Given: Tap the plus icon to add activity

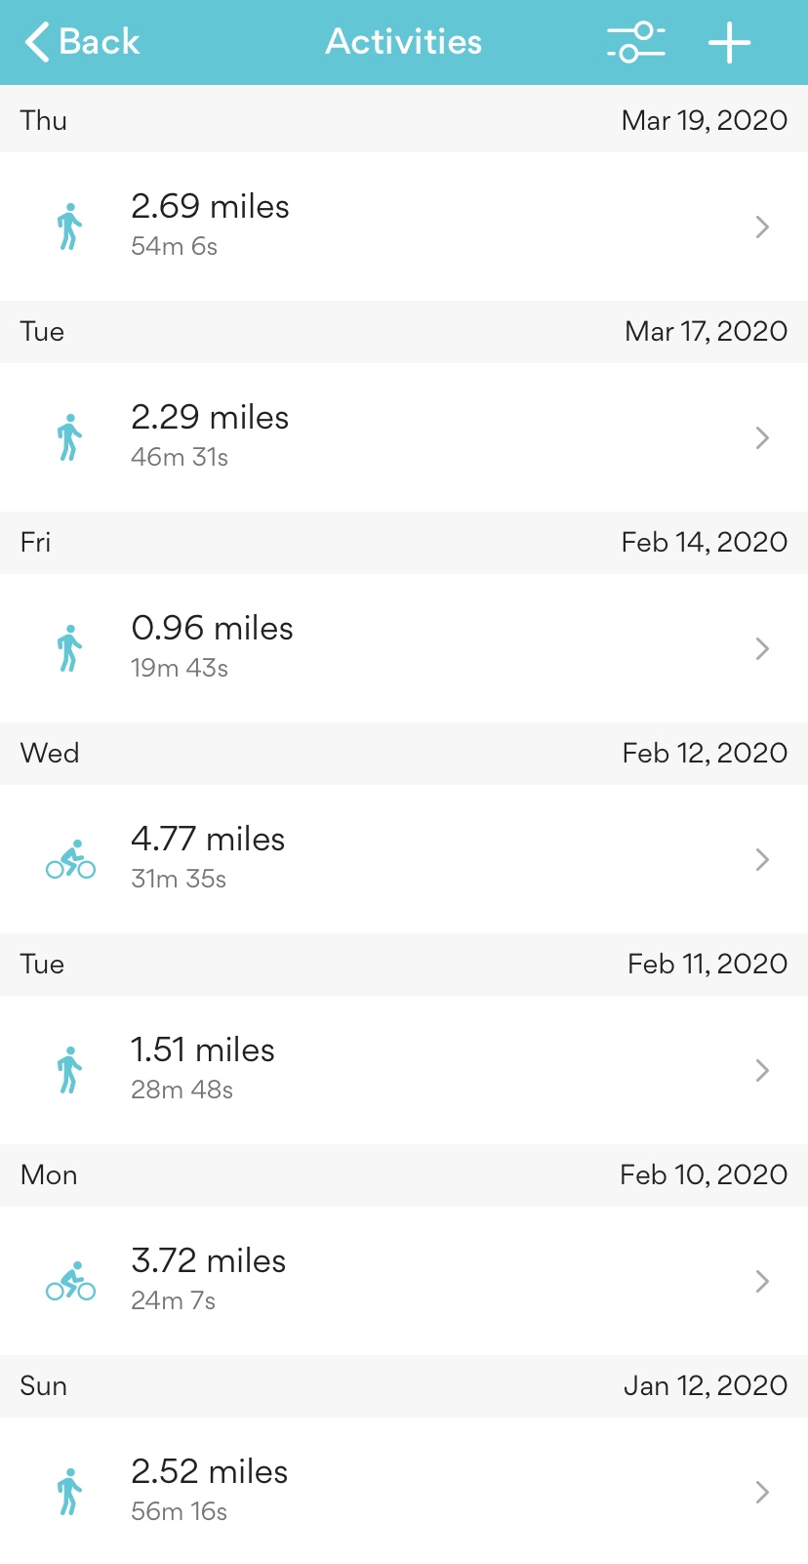Looking at the screenshot, I should pyautogui.click(x=729, y=43).
